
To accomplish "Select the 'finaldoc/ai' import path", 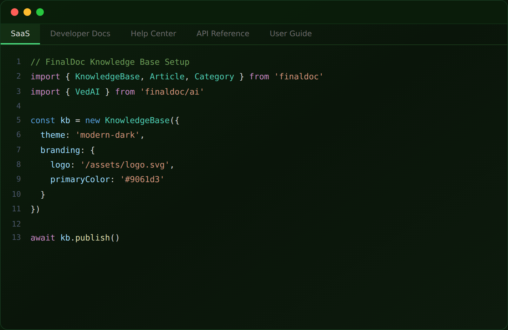I will pos(172,92).
